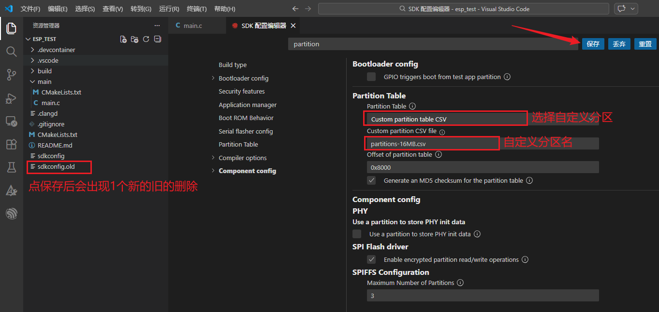Show info for Custom partition CSV file

pyautogui.click(x=442, y=131)
